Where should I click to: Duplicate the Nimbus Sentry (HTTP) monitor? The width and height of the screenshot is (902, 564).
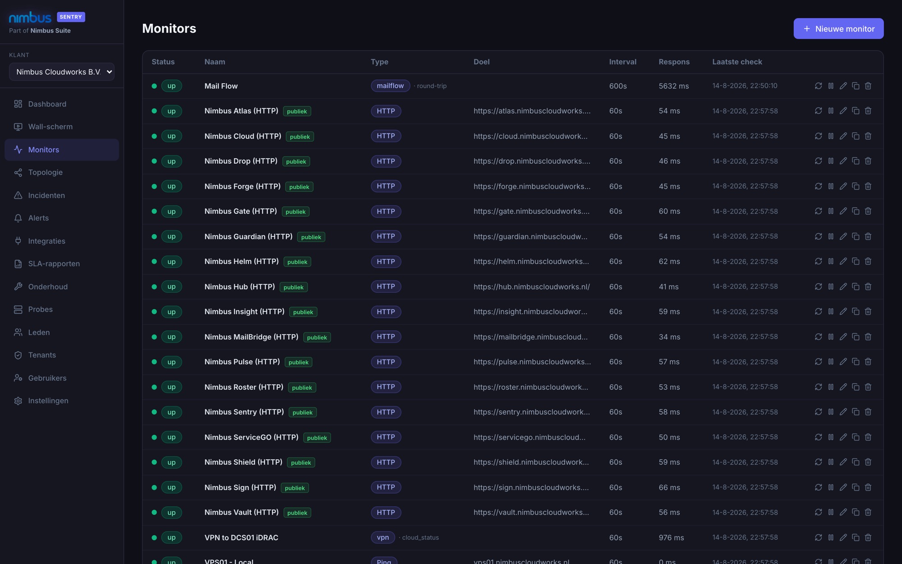click(856, 412)
